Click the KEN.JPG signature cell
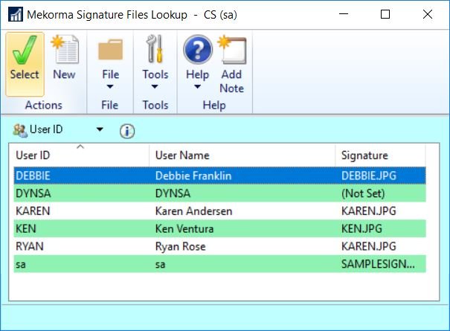 [x=361, y=229]
